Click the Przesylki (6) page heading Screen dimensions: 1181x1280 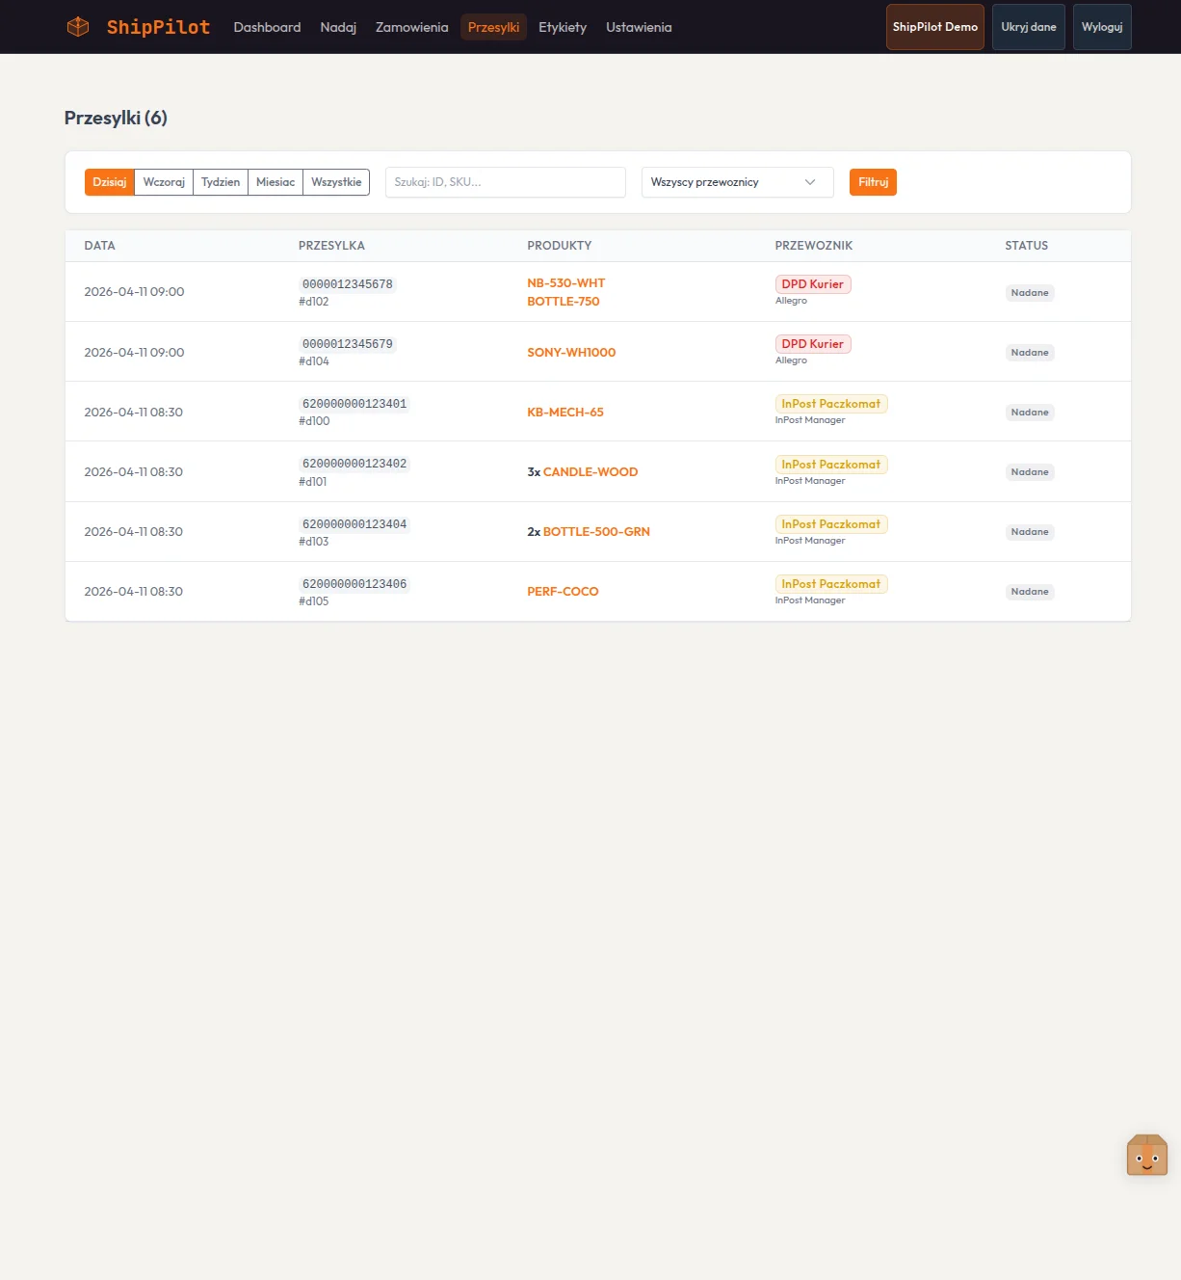pyautogui.click(x=116, y=118)
